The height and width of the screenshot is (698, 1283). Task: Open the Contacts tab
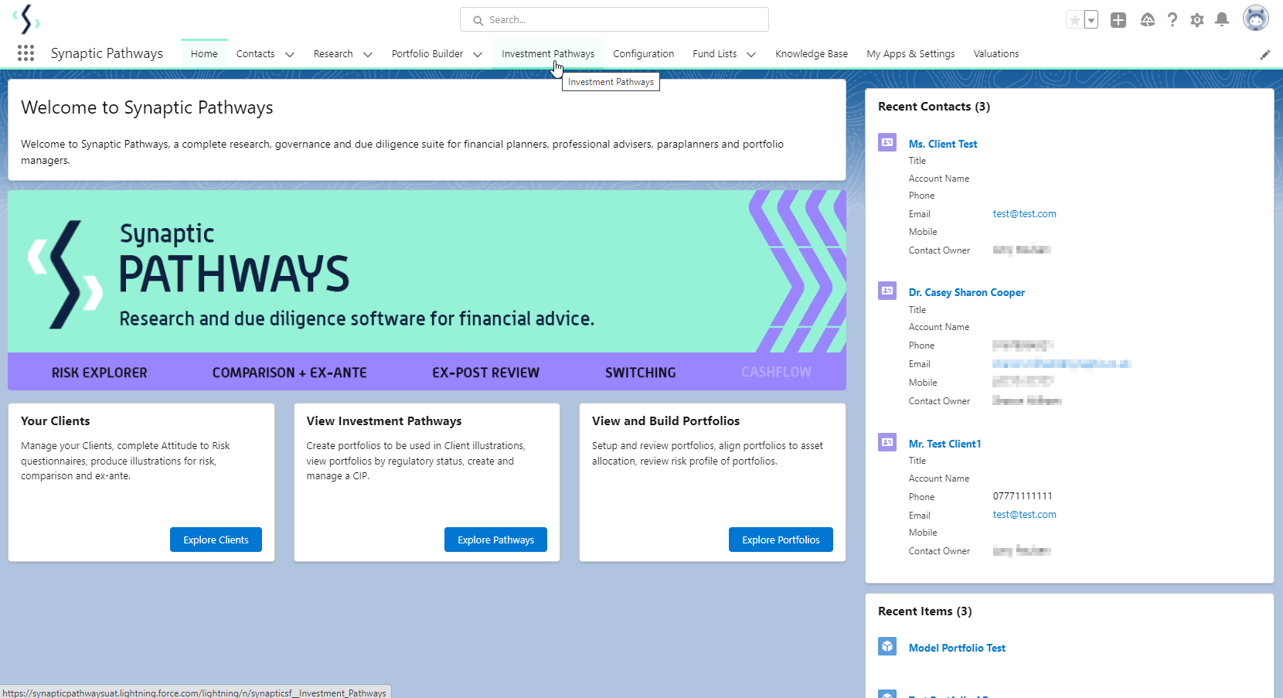coord(256,54)
